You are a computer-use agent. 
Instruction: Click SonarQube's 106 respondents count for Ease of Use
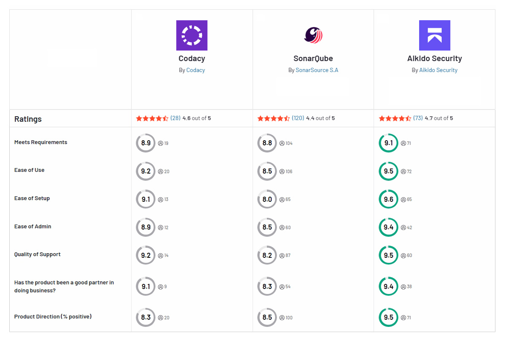pos(286,171)
